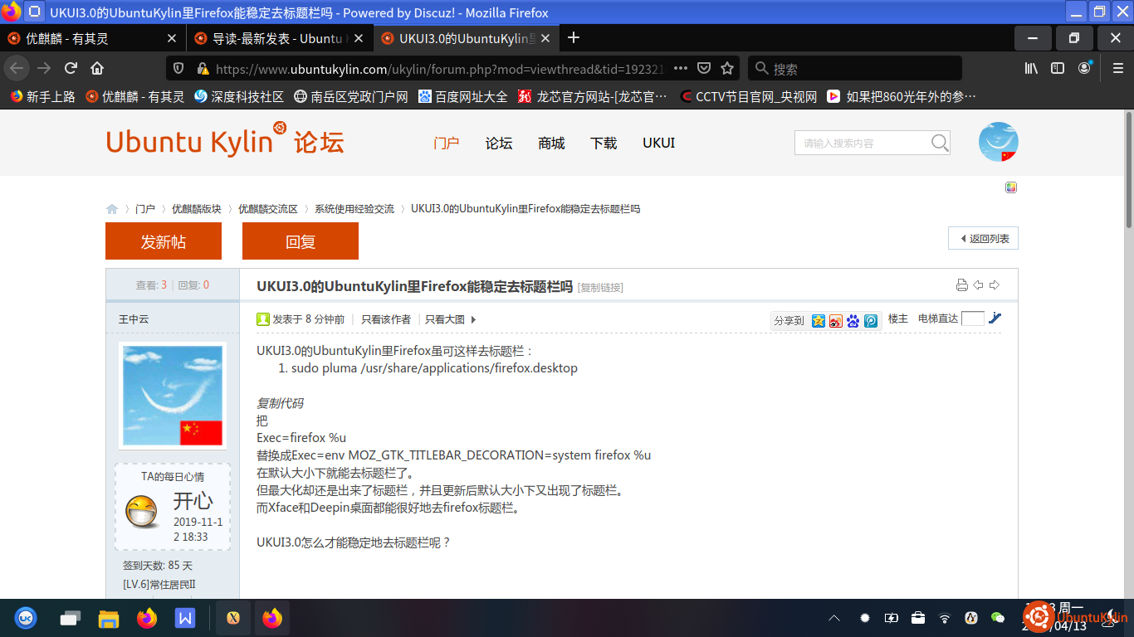Open the Firefox home page via house icon
Image resolution: width=1134 pixels, height=637 pixels.
pos(97,68)
